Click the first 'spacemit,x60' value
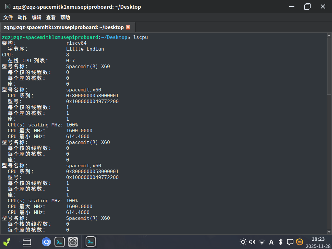This screenshot has height=249, width=332. [x=84, y=90]
